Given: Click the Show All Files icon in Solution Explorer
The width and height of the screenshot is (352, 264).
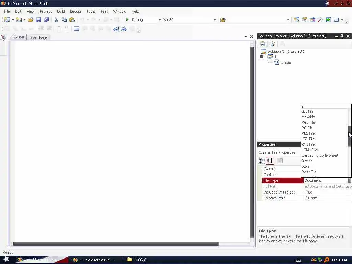Looking at the screenshot, I should click(x=273, y=44).
